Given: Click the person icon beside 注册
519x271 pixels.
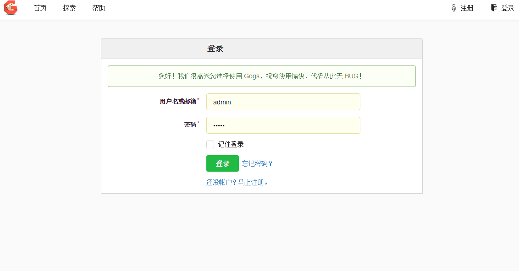Looking at the screenshot, I should (453, 8).
